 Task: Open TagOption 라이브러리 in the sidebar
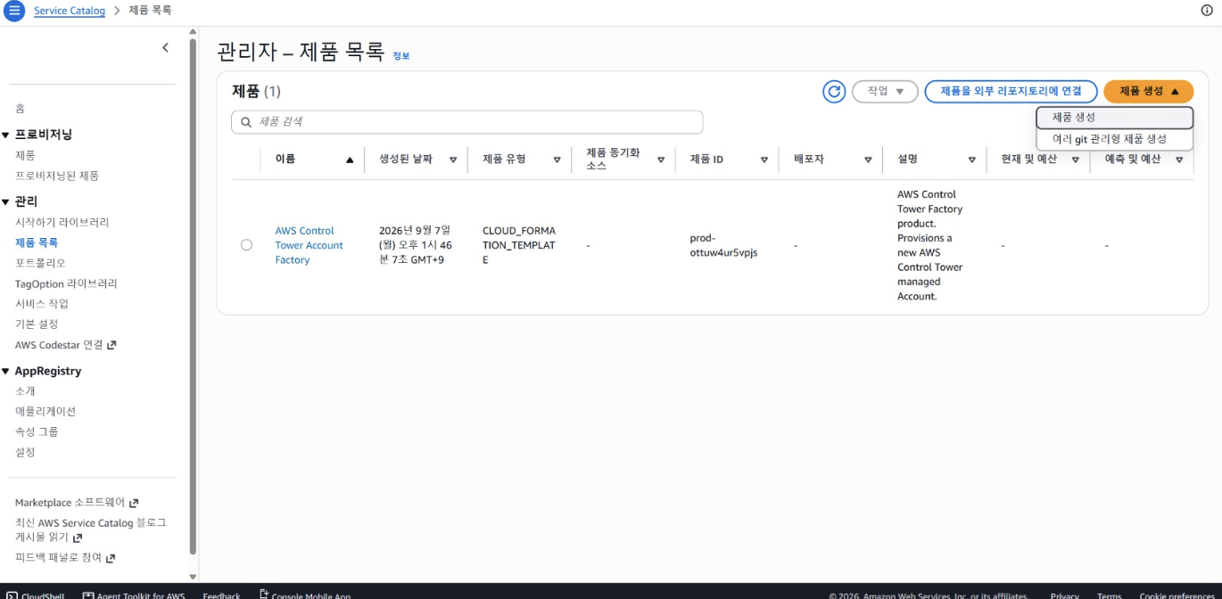point(66,283)
